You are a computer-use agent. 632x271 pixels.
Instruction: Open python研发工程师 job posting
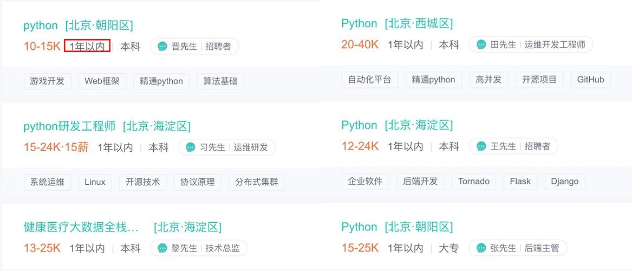point(107,127)
